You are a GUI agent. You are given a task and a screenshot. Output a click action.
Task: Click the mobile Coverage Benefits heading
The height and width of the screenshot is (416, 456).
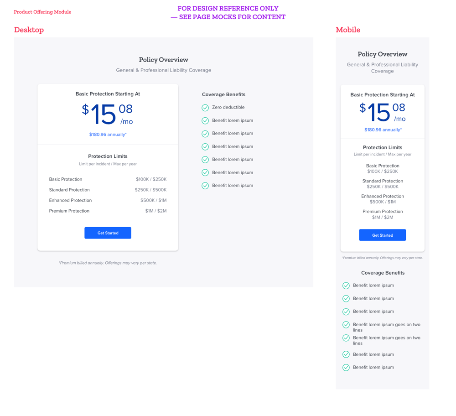(383, 273)
